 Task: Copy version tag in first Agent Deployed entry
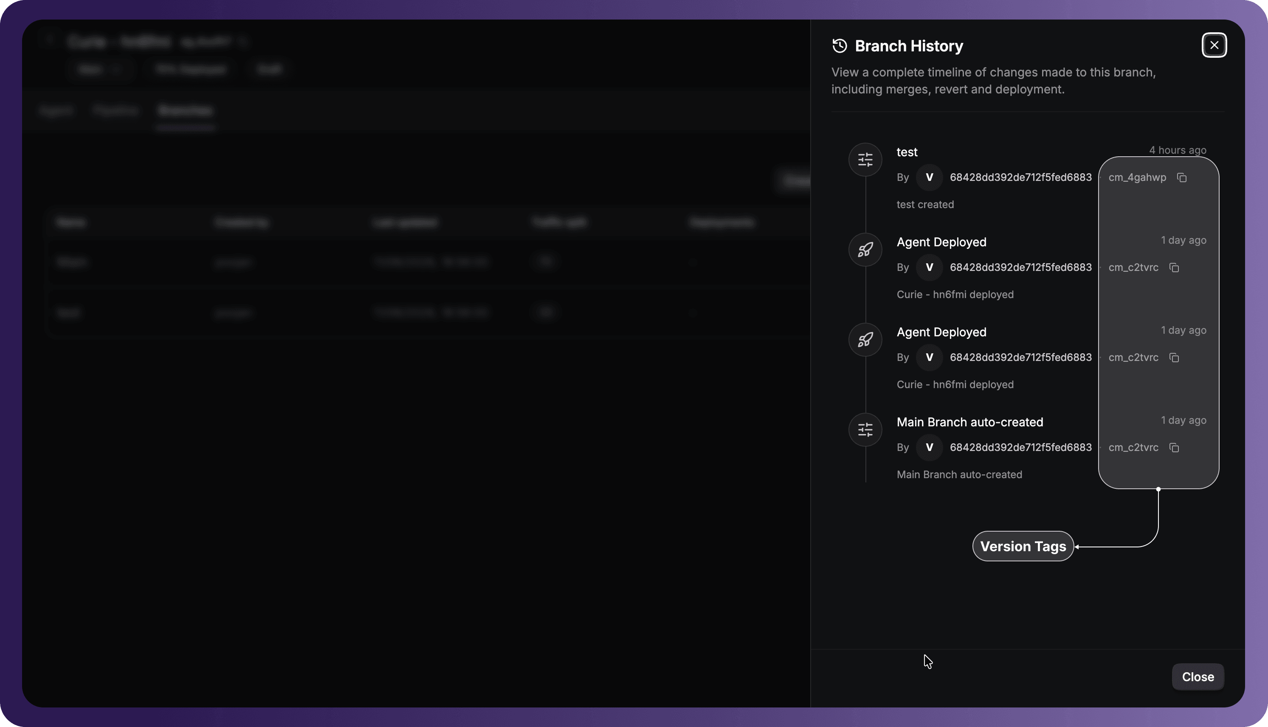pyautogui.click(x=1174, y=268)
